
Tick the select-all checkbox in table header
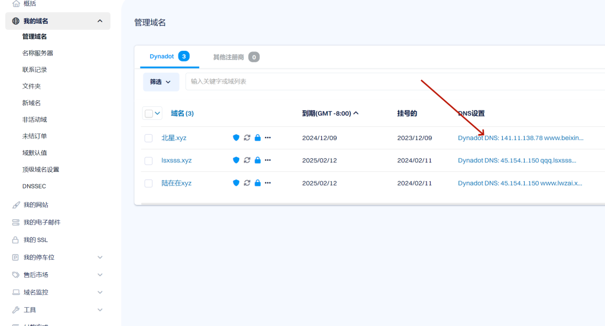click(148, 113)
